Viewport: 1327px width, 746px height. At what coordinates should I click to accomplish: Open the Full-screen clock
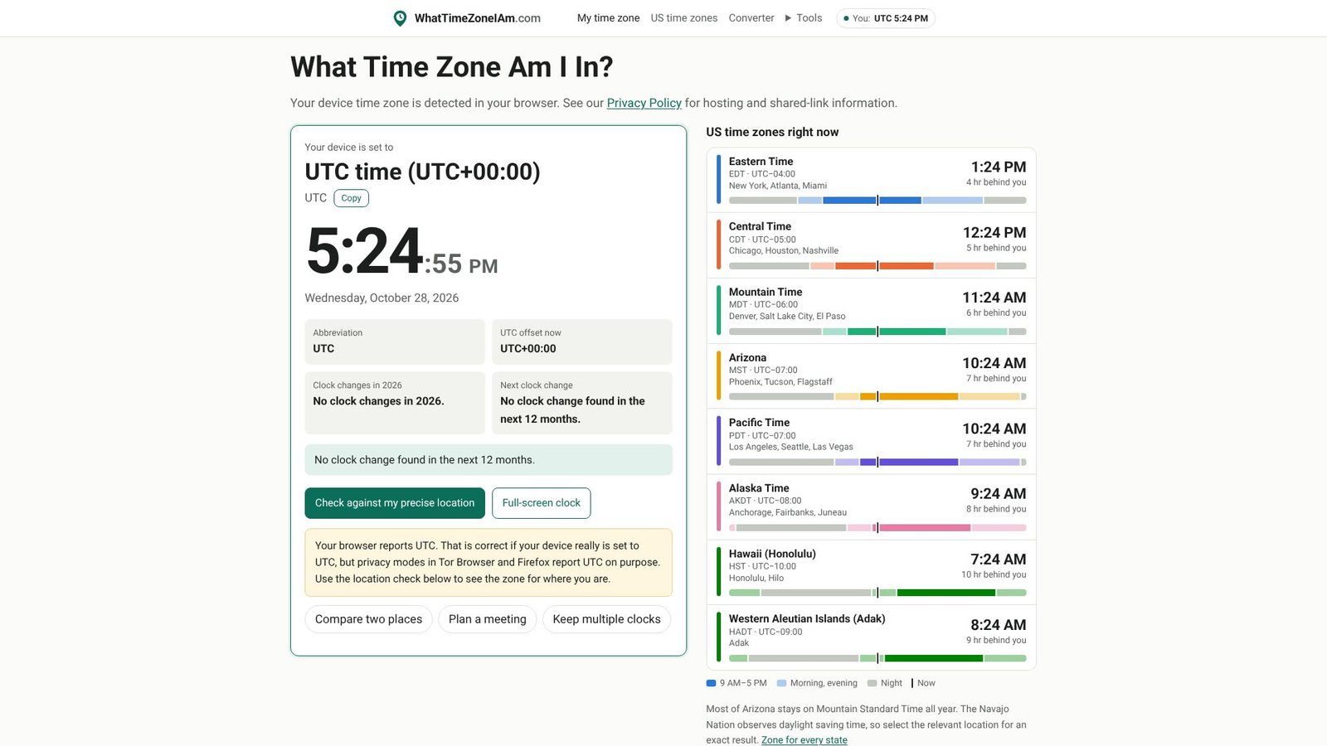541,503
